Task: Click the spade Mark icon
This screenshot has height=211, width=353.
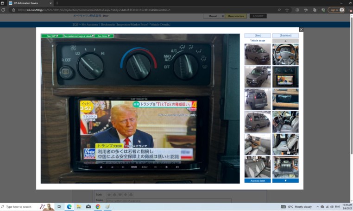Action: pos(114,195)
